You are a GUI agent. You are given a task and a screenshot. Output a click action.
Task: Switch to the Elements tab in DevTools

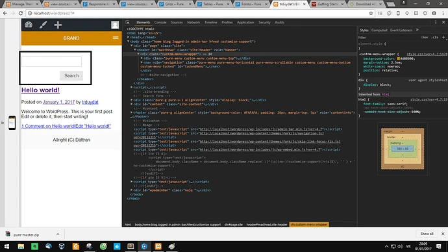143,22
